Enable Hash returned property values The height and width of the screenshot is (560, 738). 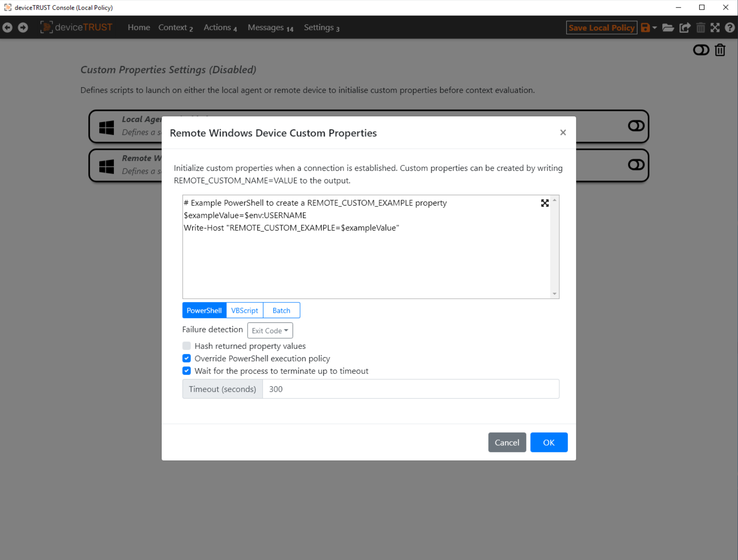(x=186, y=346)
